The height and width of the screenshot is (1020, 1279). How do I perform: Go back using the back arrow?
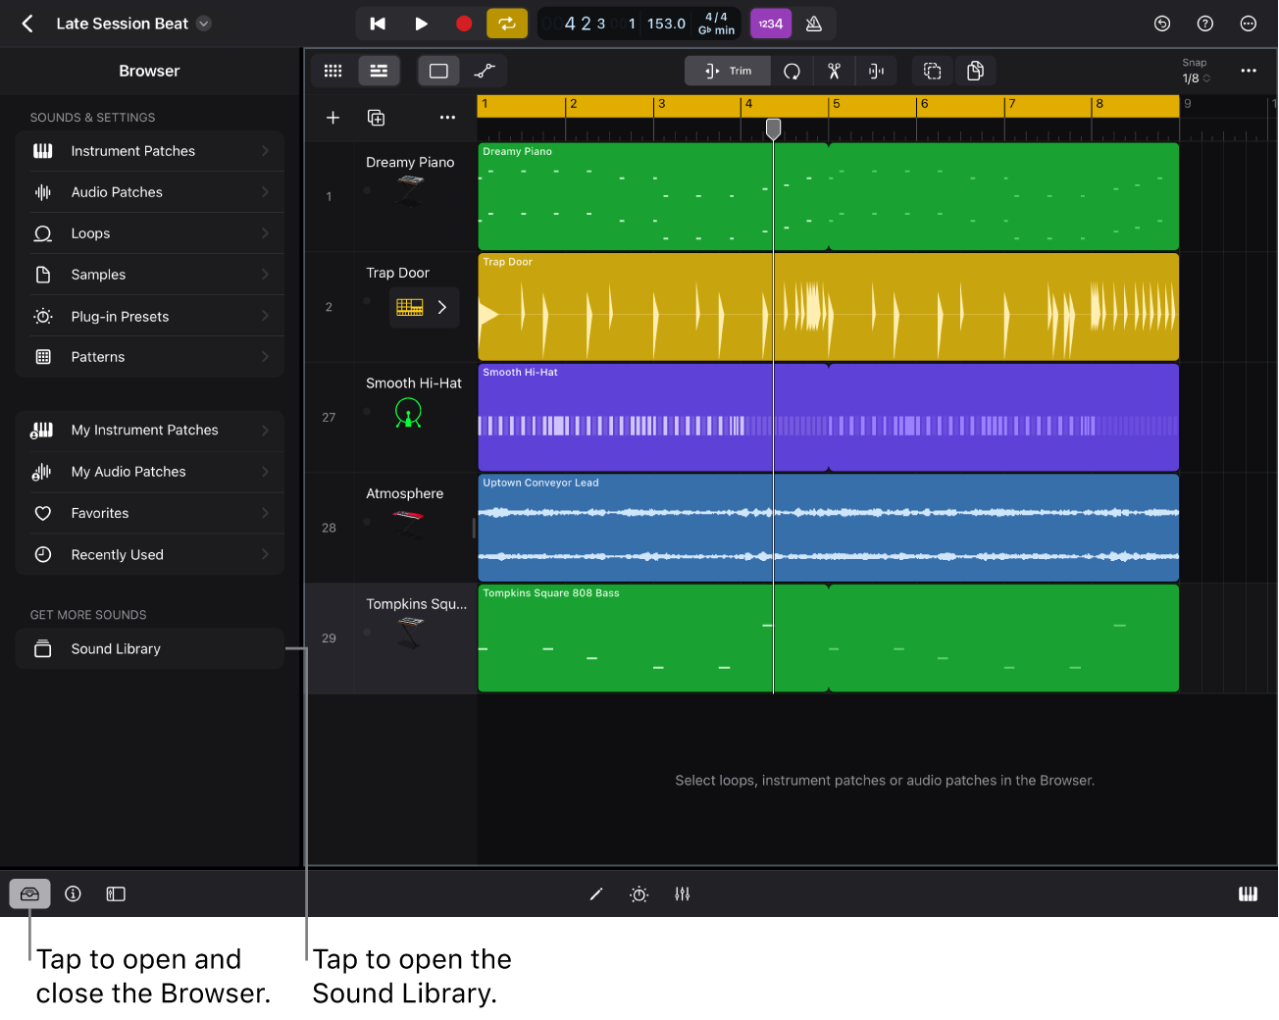pyautogui.click(x=27, y=24)
